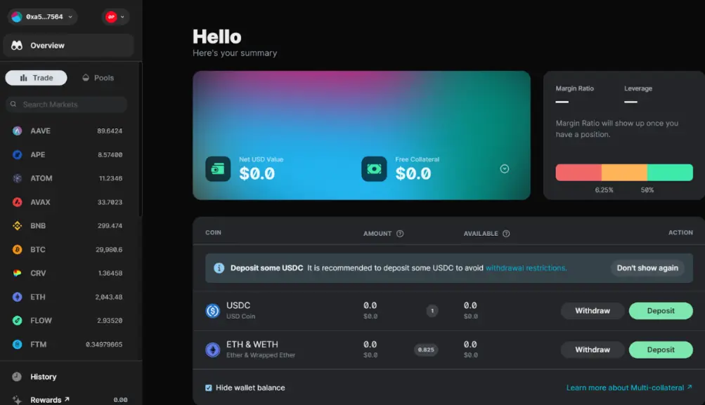This screenshot has width=705, height=405.
Task: Click the sidebar market list scrollbar
Action: [x=141, y=139]
